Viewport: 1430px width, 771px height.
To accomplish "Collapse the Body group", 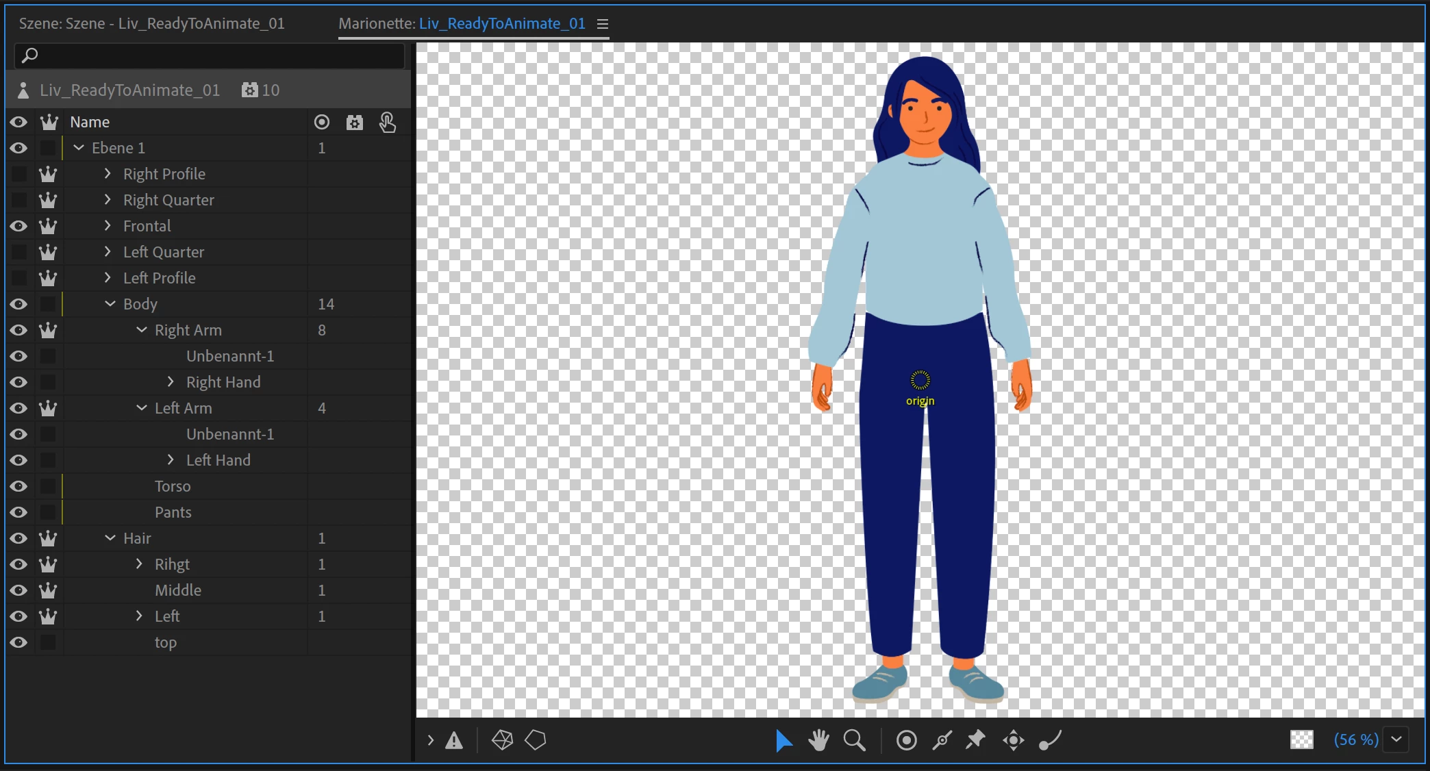I will pos(110,304).
